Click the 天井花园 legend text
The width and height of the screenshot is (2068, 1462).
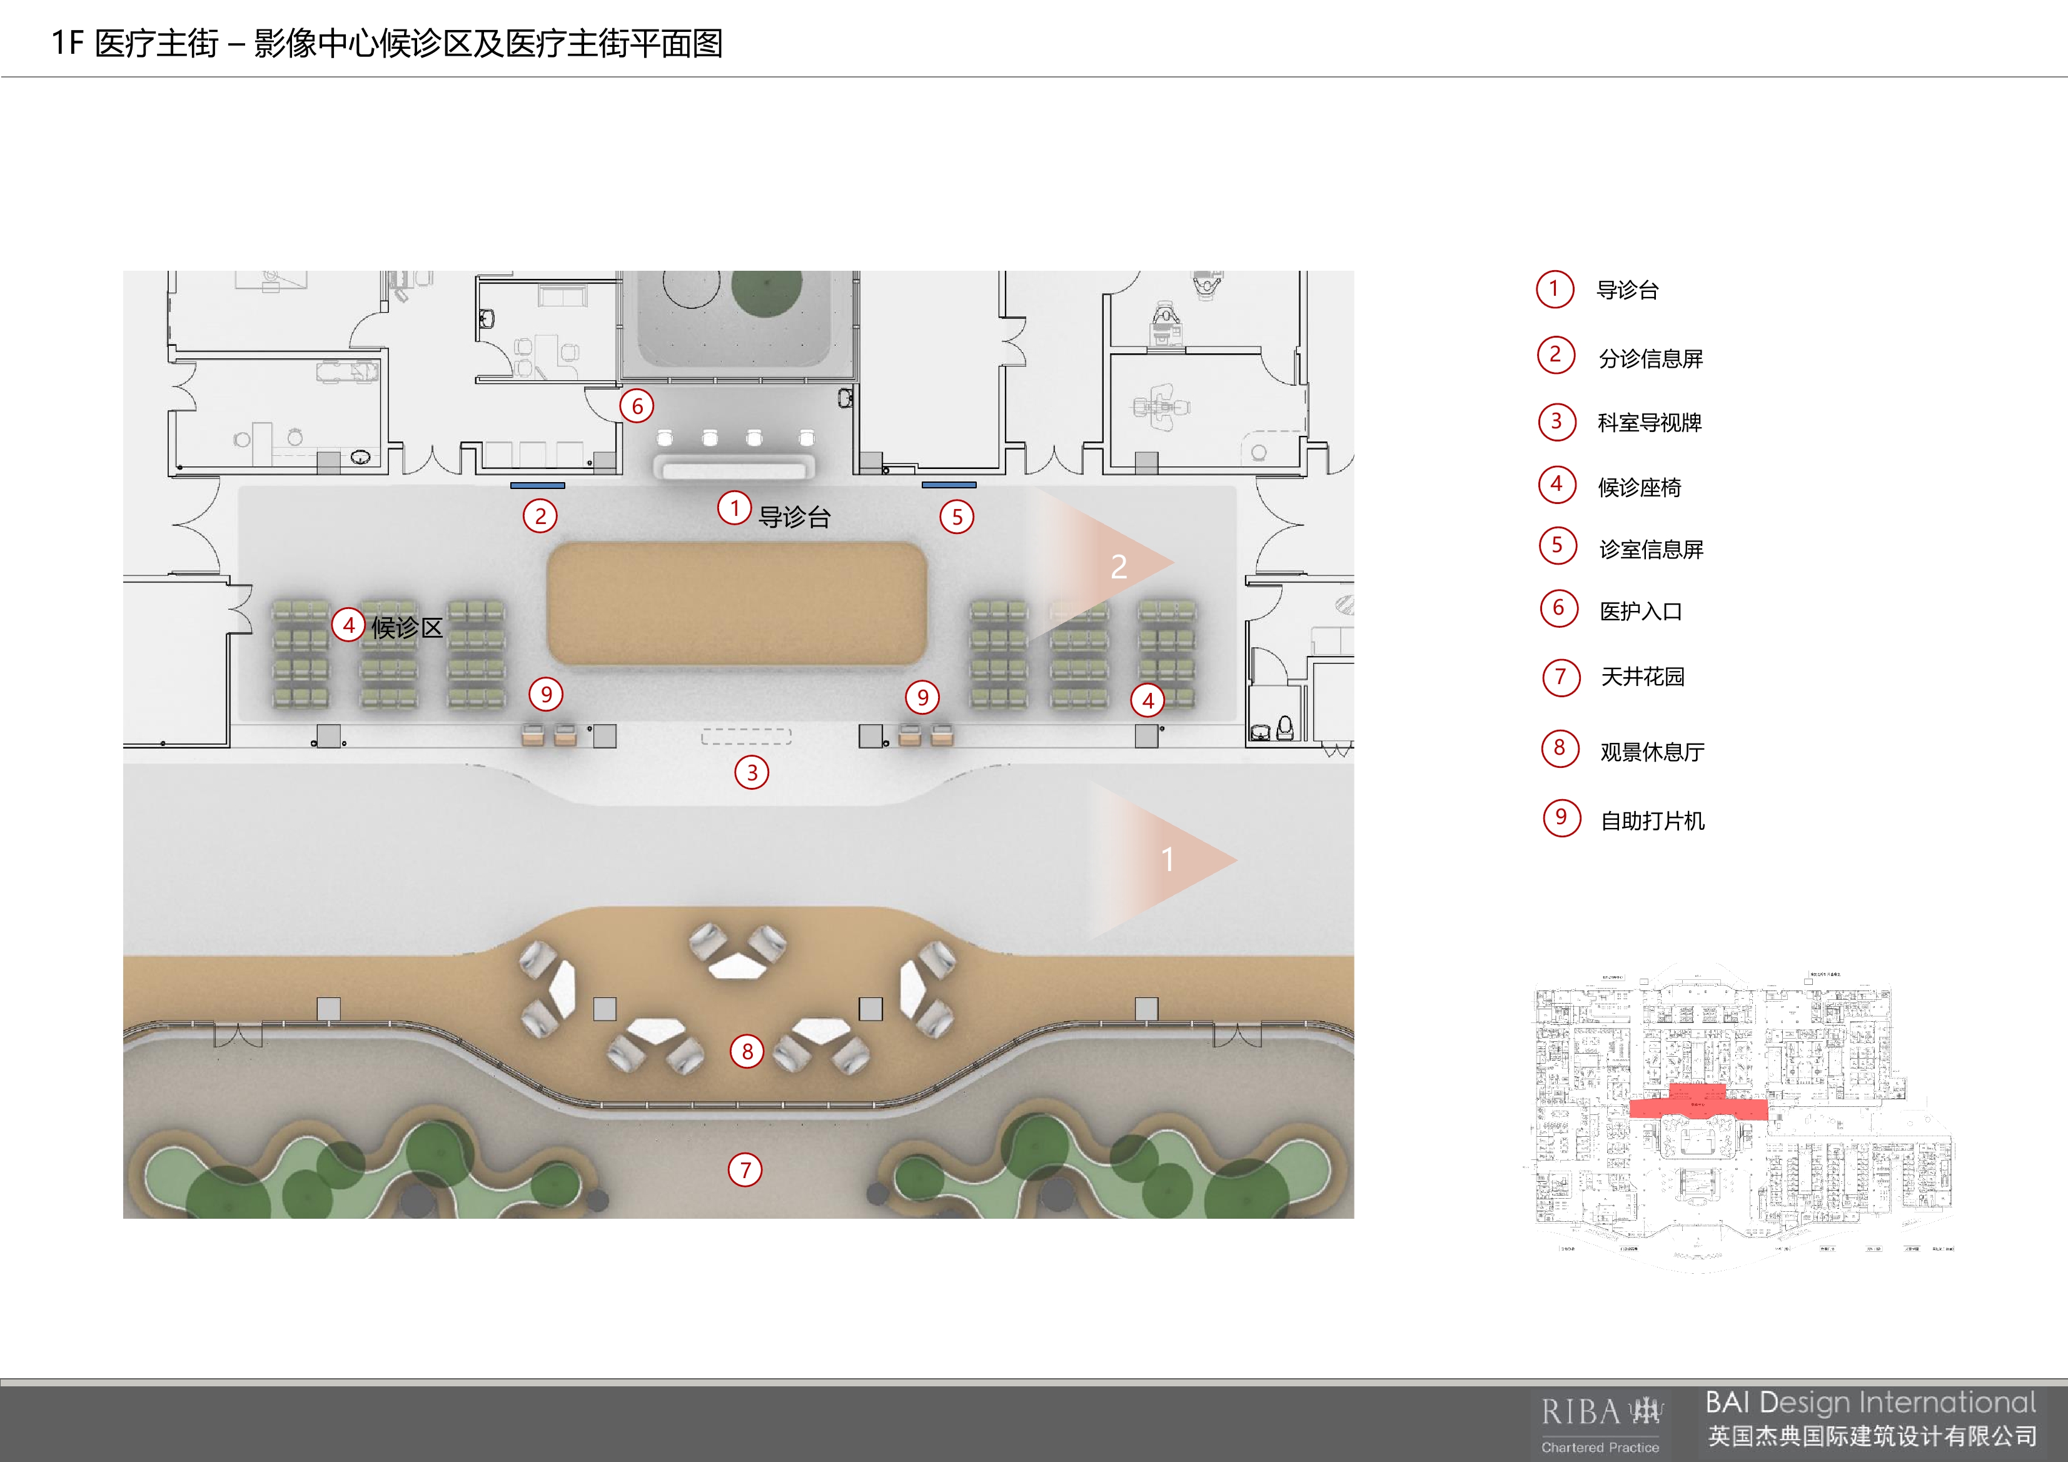pos(1642,677)
